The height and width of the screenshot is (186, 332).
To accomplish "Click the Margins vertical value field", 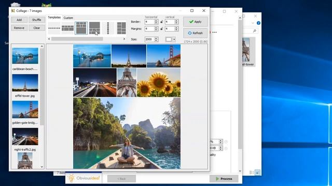I will click(x=170, y=29).
